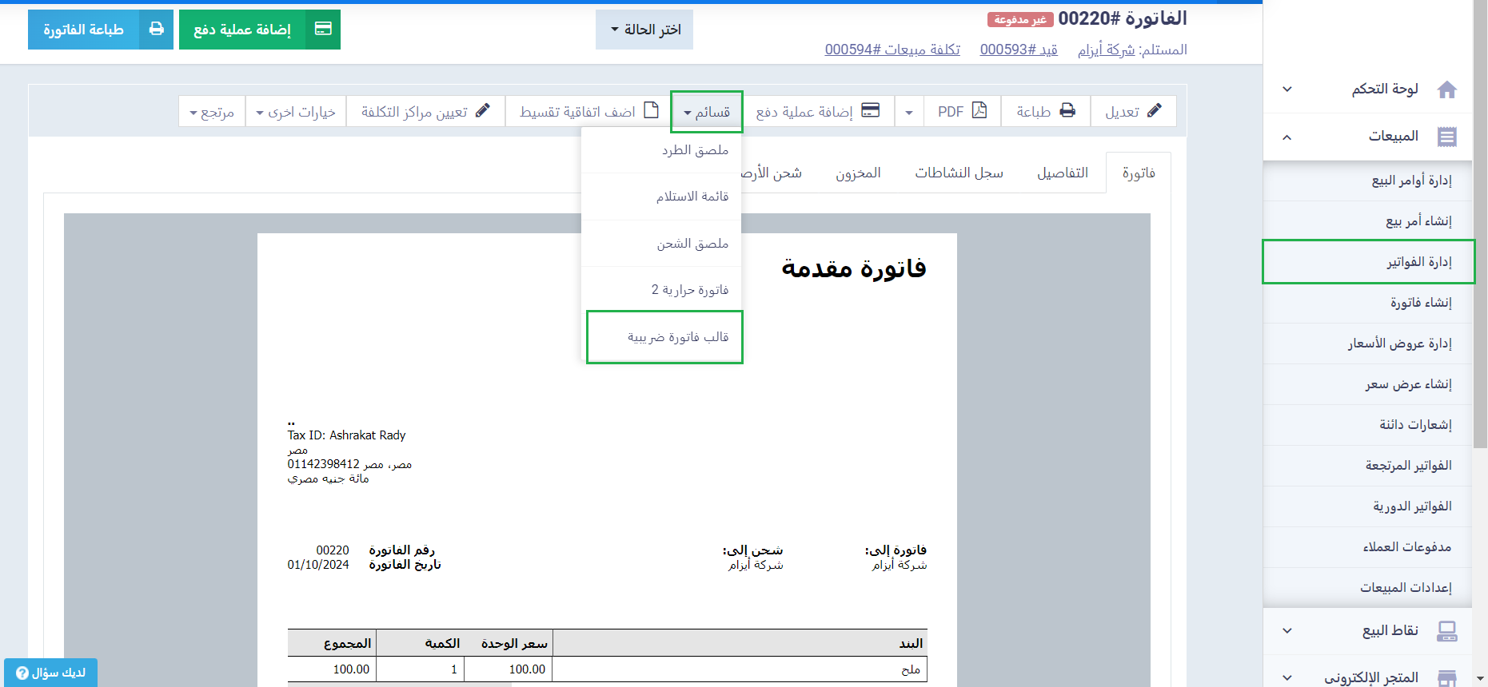Click the home icon for لوحة التحكم
Image resolution: width=1488 pixels, height=687 pixels.
tap(1446, 89)
